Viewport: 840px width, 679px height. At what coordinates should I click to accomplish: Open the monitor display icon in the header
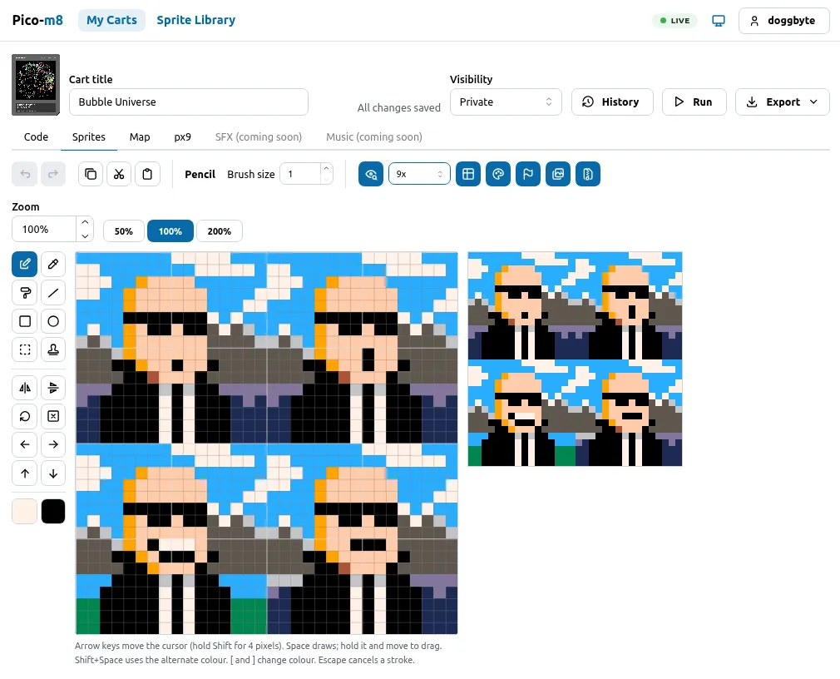click(x=719, y=21)
